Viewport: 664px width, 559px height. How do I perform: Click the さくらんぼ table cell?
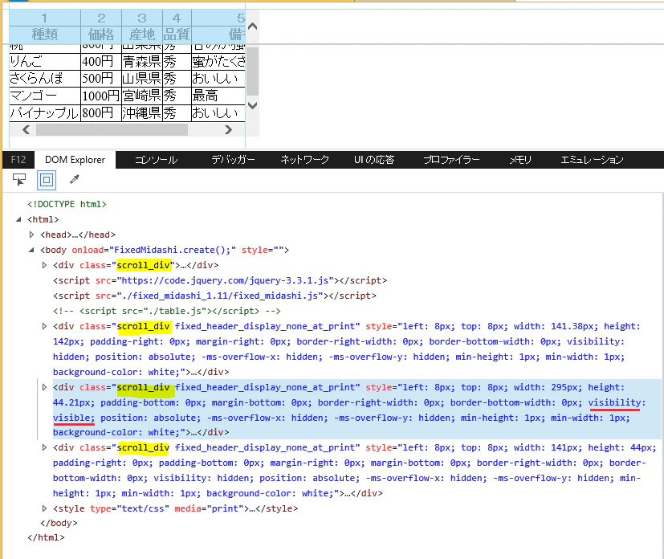(x=45, y=79)
